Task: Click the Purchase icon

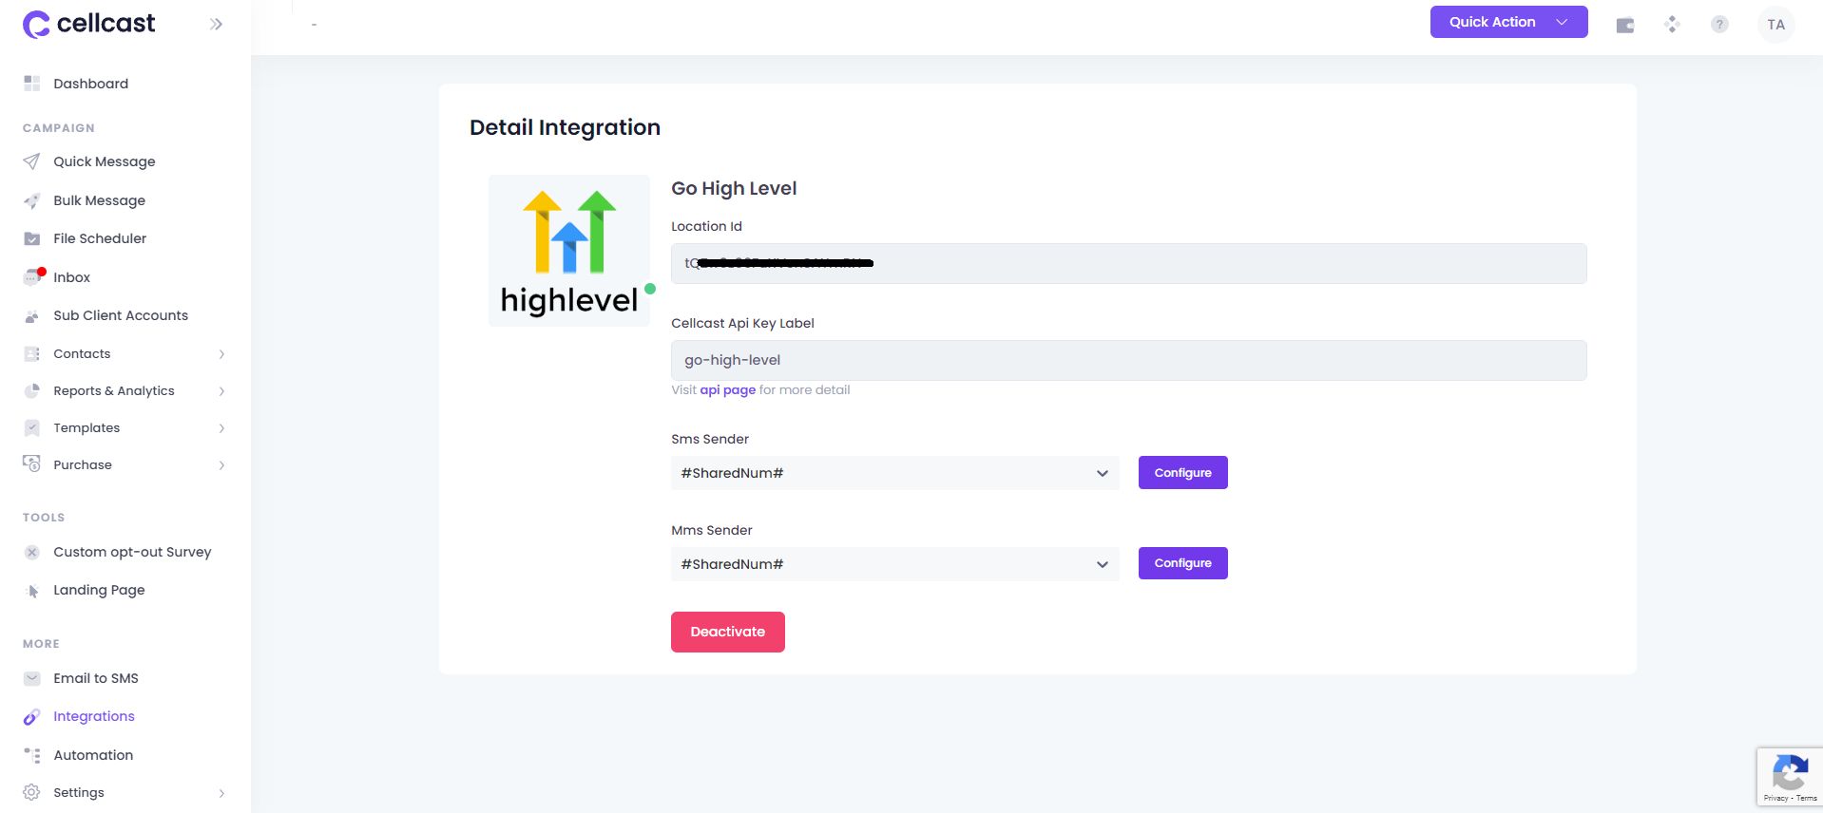Action: [32, 464]
